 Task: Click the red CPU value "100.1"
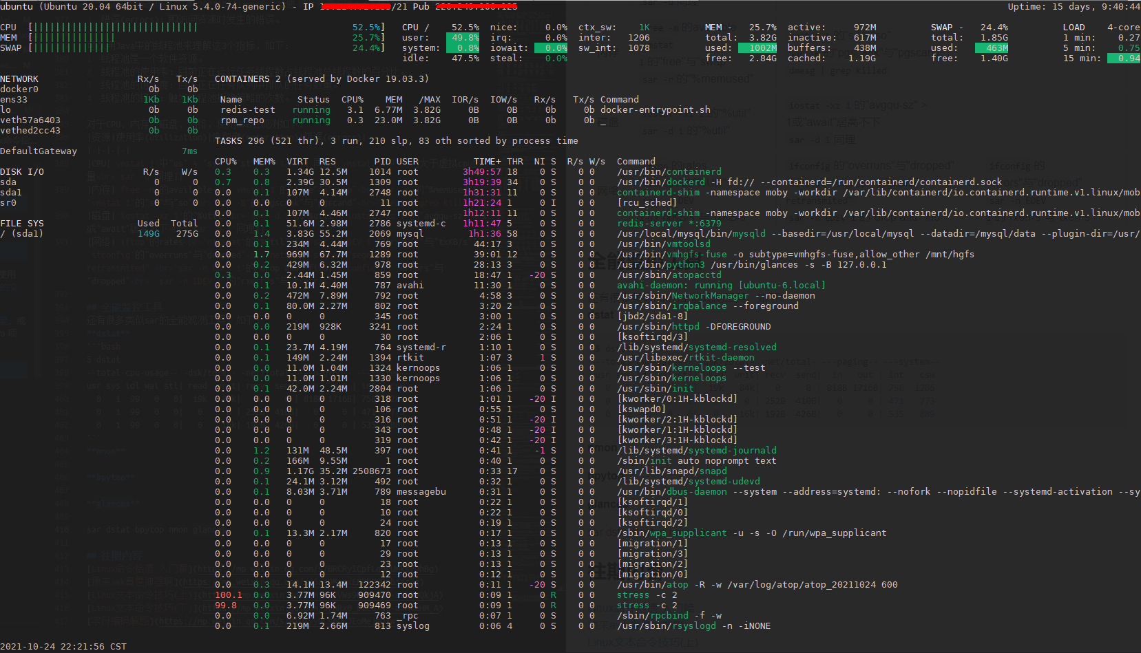click(x=229, y=595)
